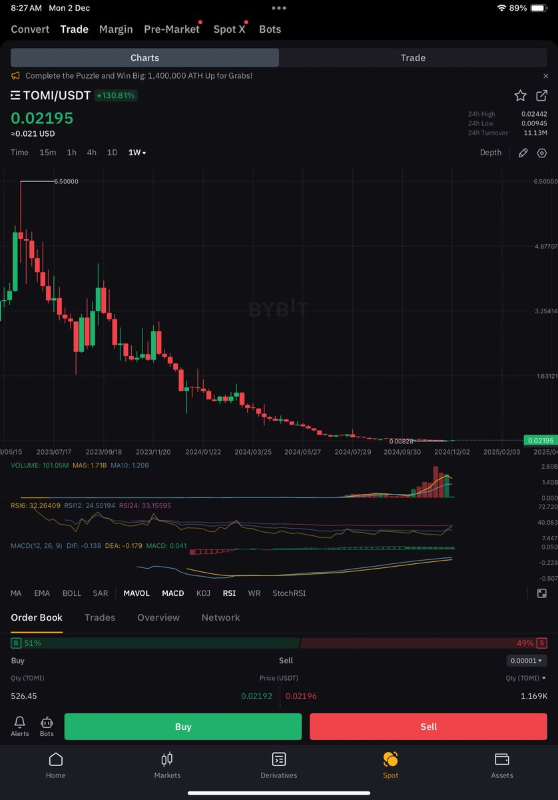Toggle MACD indicator
558x800 pixels.
[173, 593]
